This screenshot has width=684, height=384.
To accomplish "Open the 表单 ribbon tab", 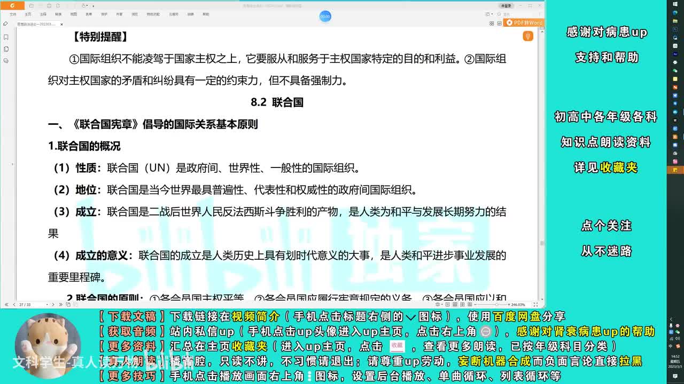I will [89, 14].
